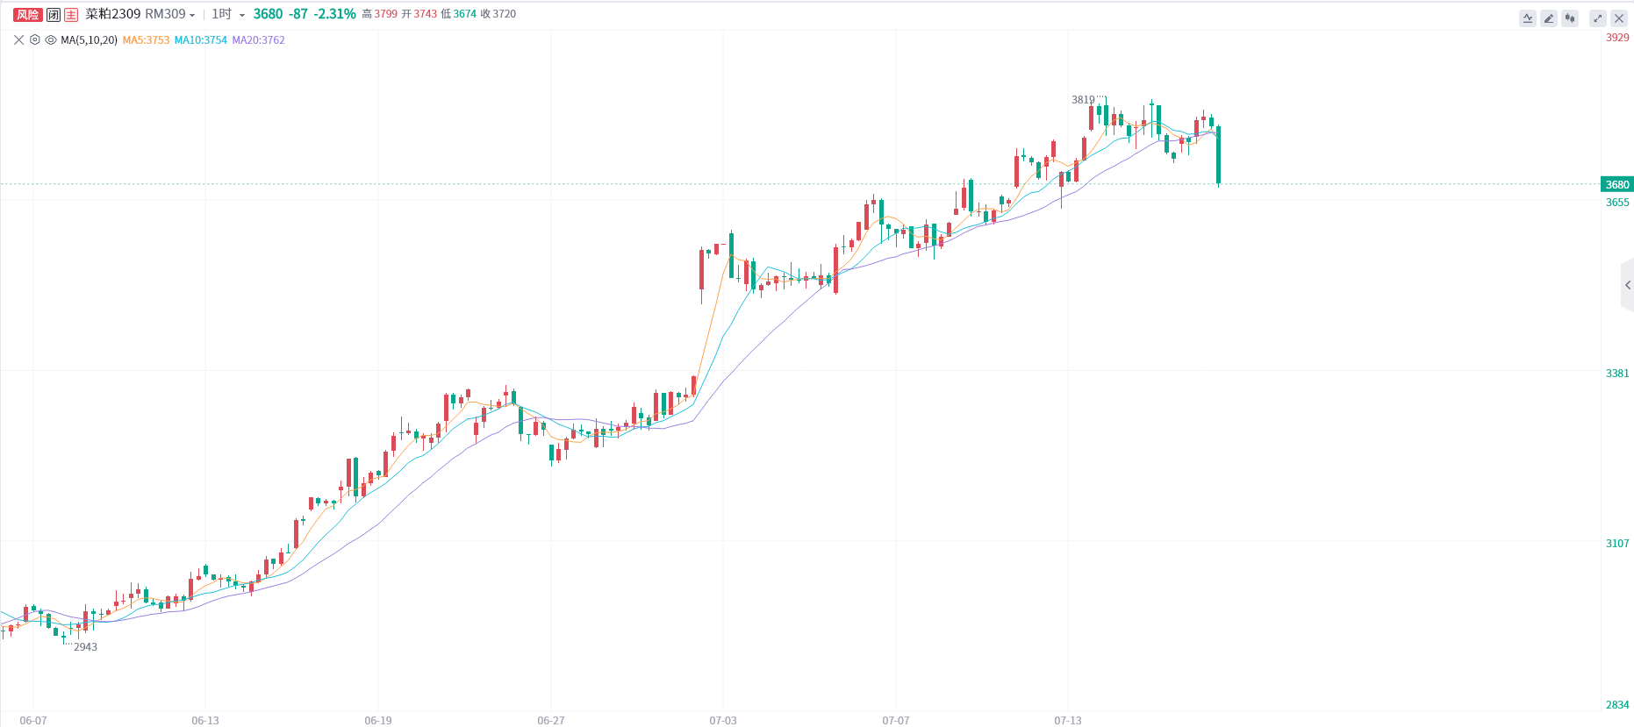The image size is (1634, 727).
Task: Close the chart panel with X
Action: 1619,18
